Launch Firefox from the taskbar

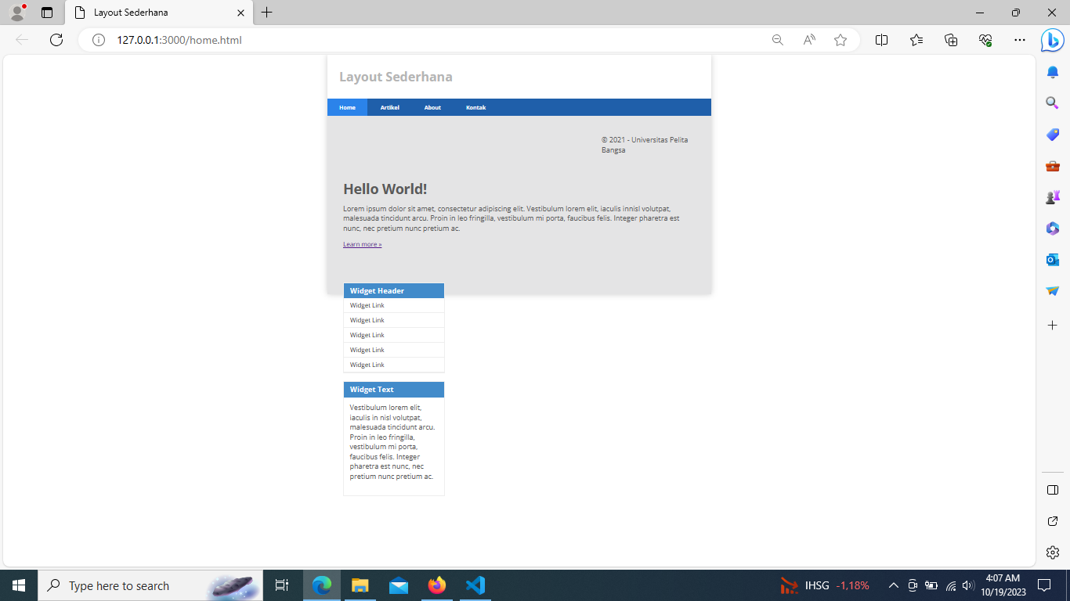[x=436, y=585]
